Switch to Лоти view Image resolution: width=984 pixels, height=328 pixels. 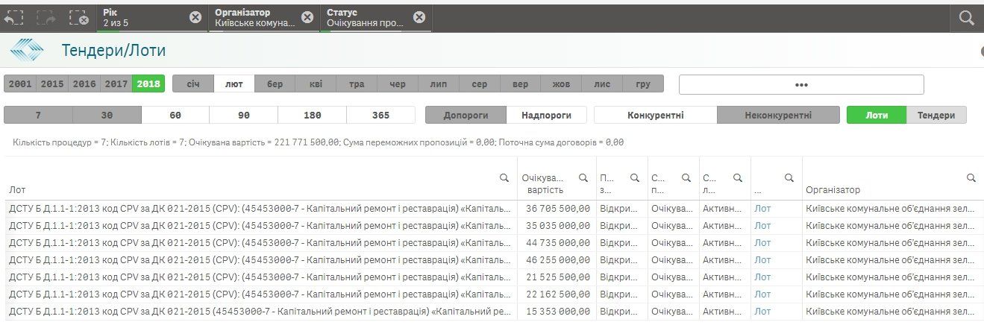877,115
